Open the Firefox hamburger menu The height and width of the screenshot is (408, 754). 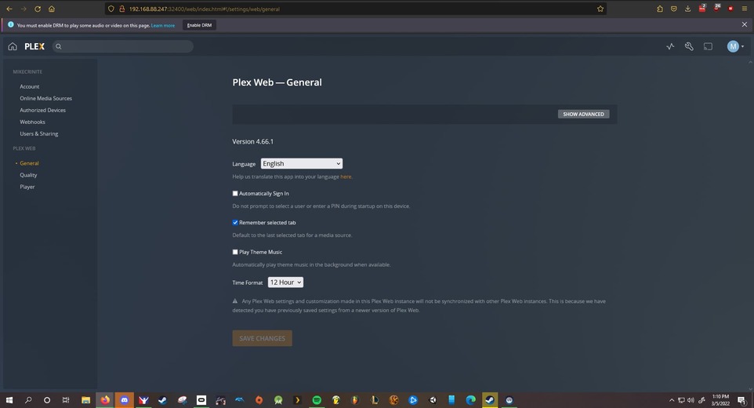coord(745,9)
